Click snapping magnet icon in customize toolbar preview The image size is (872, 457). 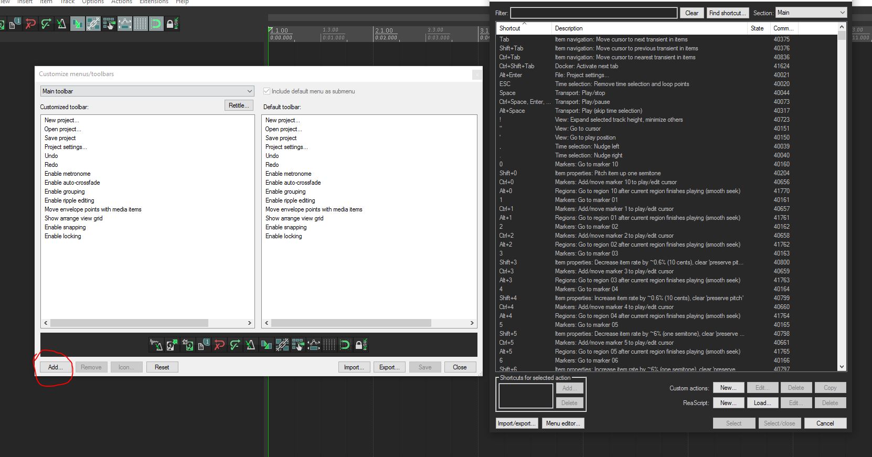click(x=345, y=345)
